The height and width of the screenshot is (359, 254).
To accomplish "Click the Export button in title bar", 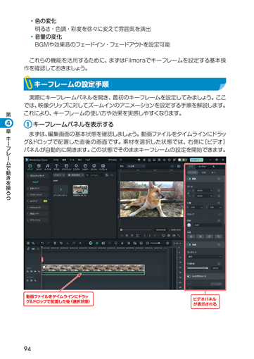I will (196, 160).
